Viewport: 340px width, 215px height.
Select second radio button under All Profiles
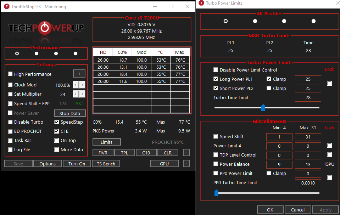(x=255, y=21)
